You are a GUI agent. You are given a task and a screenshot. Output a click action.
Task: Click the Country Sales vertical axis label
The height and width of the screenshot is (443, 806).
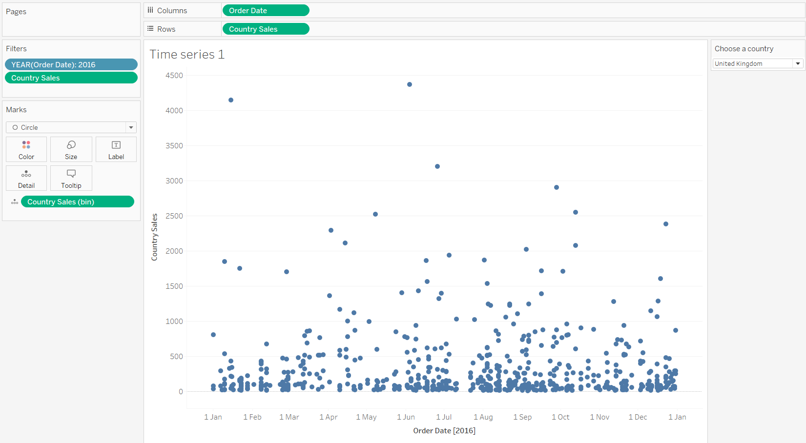(x=154, y=237)
